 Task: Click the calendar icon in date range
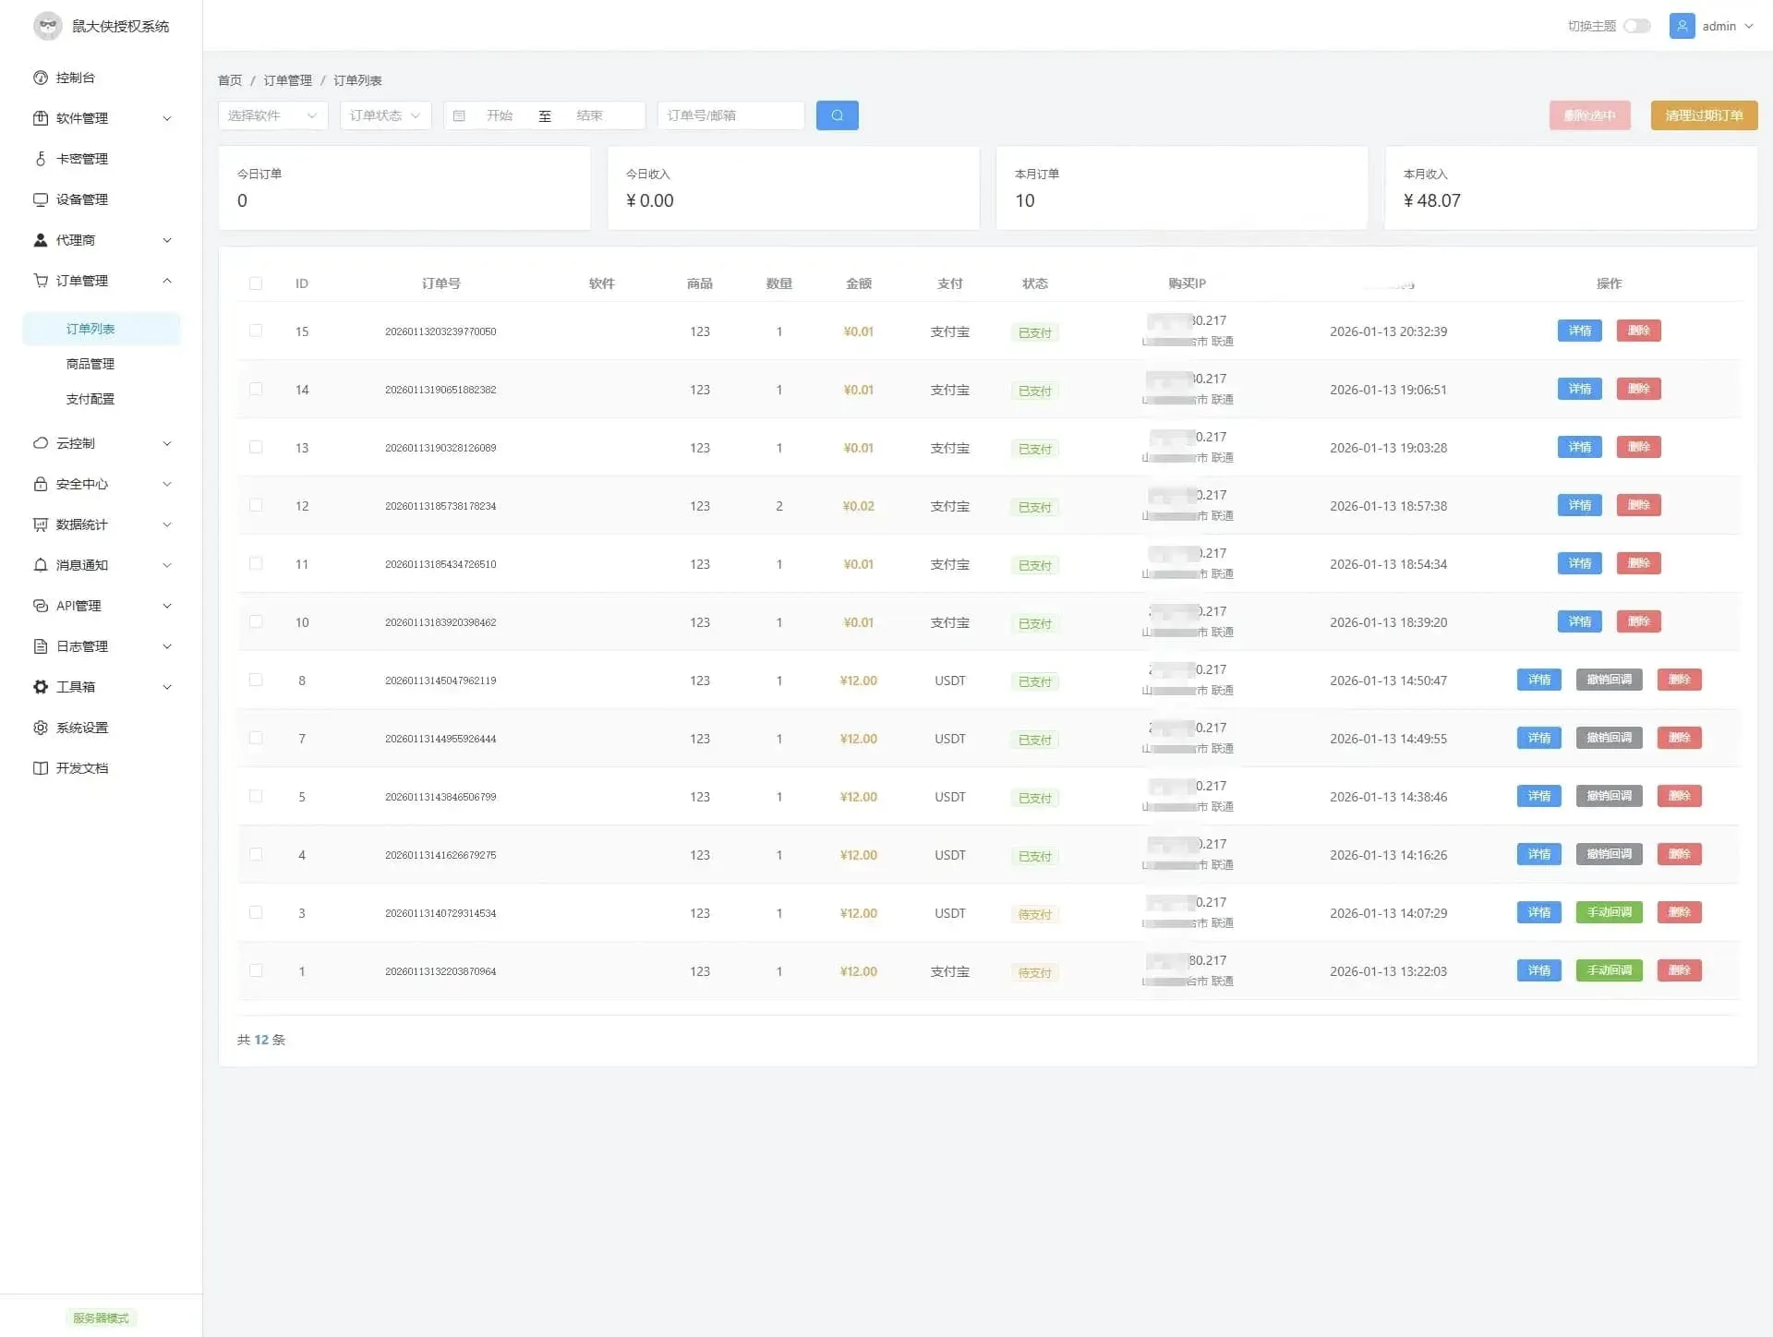459,115
